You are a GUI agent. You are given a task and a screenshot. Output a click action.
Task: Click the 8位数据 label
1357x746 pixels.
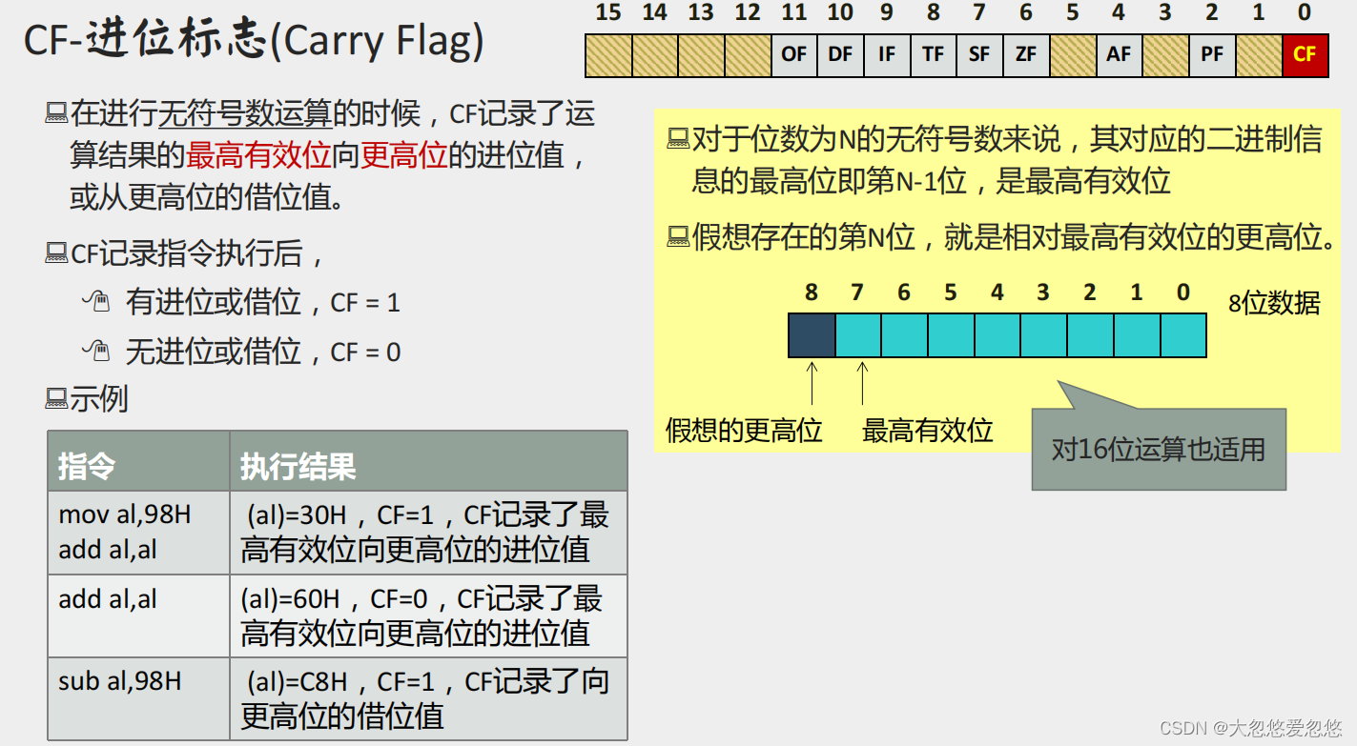[x=1274, y=304]
